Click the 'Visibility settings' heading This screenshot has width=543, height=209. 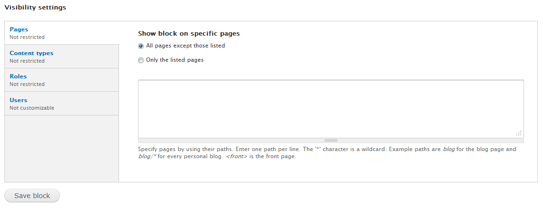coord(35,8)
